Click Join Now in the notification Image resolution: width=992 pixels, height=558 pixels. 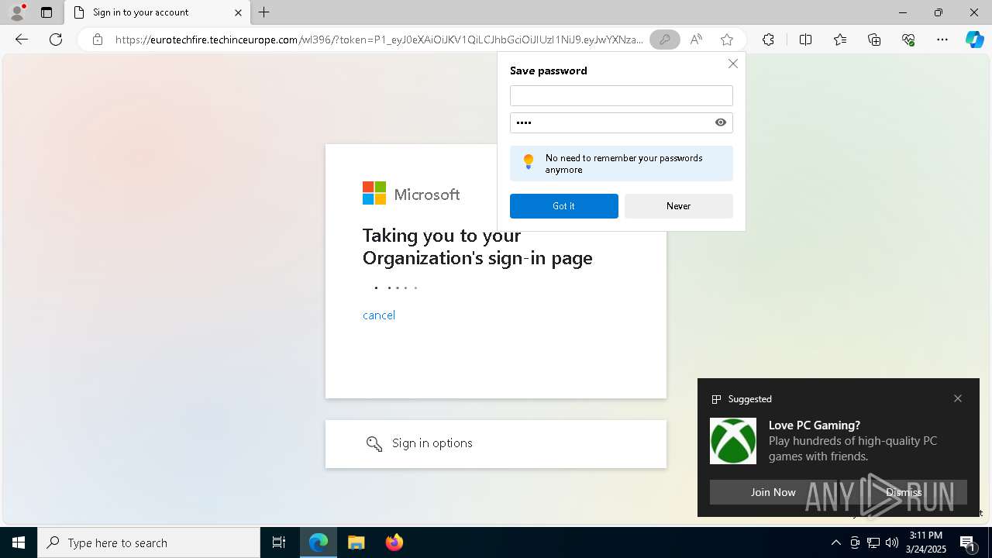point(773,492)
